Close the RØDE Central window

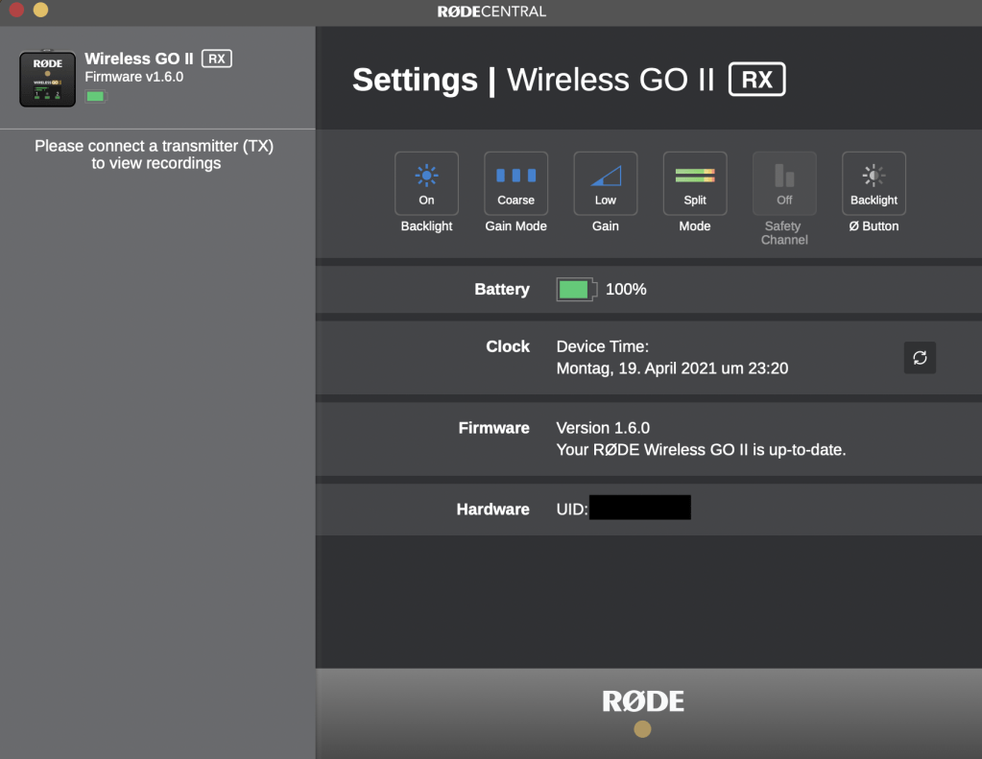(x=16, y=10)
